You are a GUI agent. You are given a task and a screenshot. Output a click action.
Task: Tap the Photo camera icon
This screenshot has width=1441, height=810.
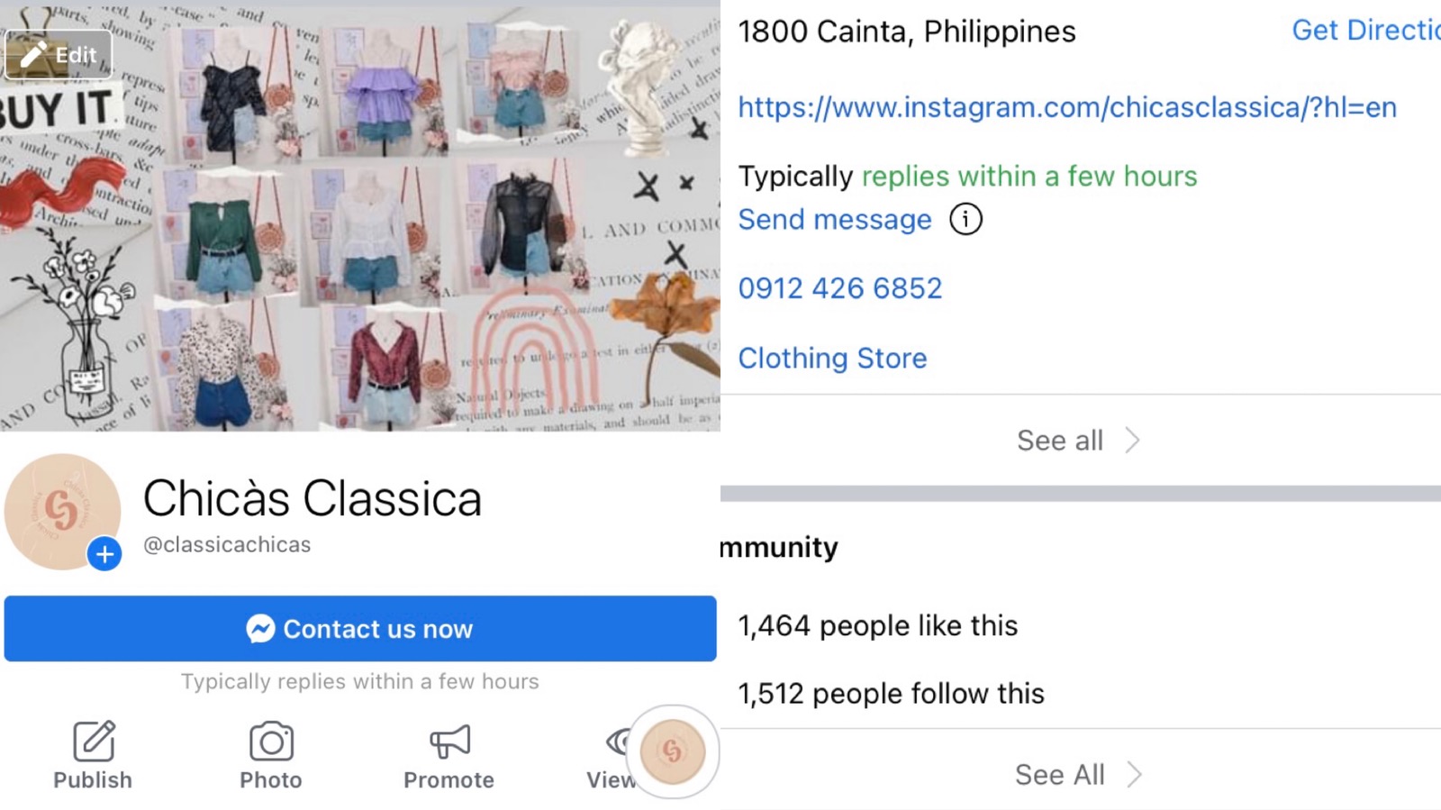pyautogui.click(x=271, y=742)
